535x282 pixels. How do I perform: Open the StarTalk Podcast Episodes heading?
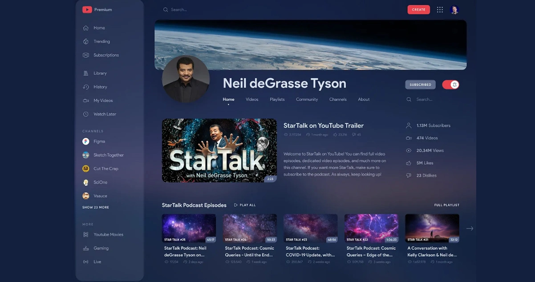click(x=194, y=205)
